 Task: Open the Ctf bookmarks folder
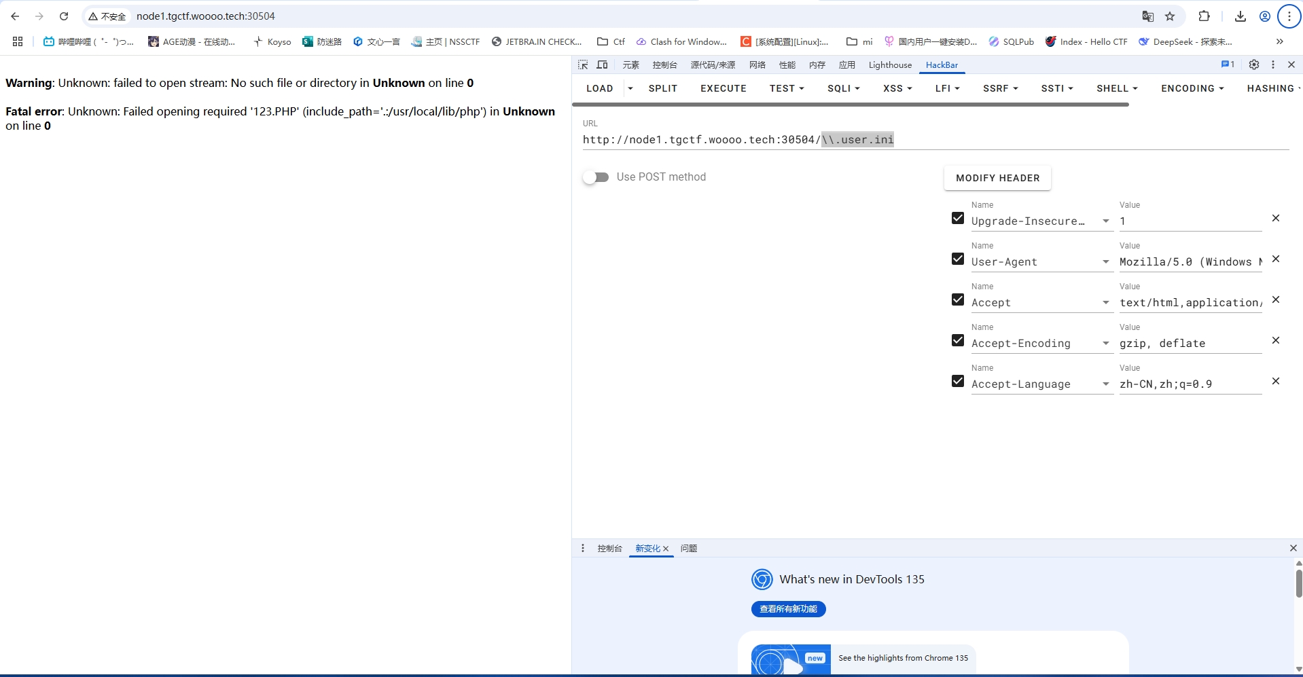(611, 41)
